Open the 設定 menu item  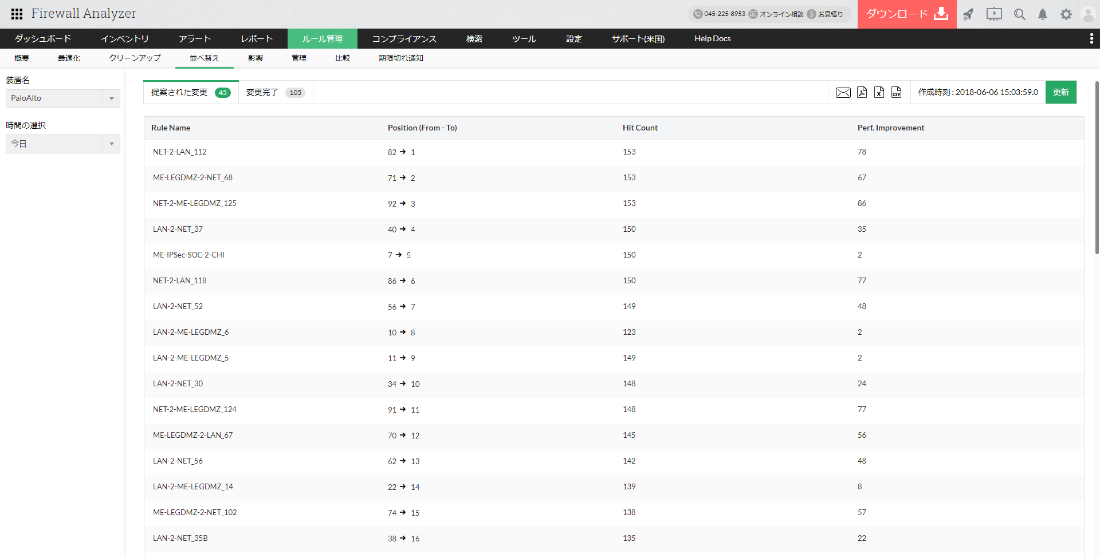574,38
